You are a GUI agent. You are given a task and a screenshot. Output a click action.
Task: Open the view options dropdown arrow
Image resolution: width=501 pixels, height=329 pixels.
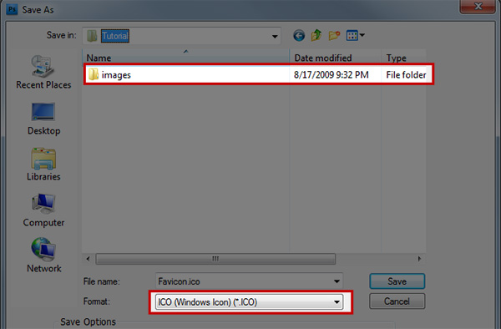pos(362,35)
